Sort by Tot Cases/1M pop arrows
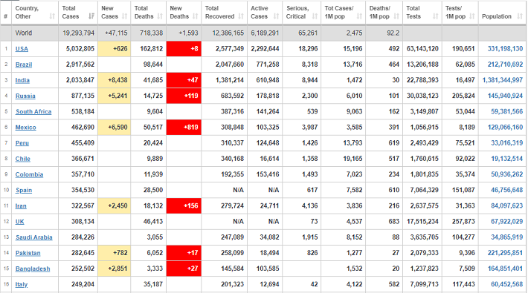Screen dimensions: 528x293 359,16
